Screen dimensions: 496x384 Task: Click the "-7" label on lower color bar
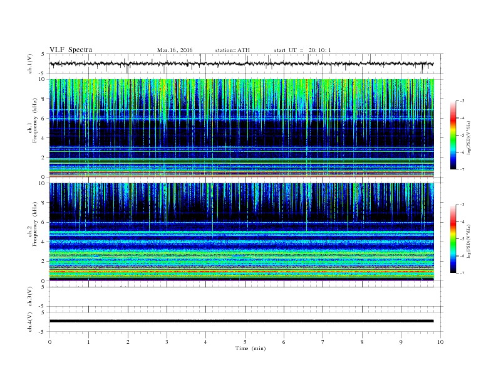[462, 273]
